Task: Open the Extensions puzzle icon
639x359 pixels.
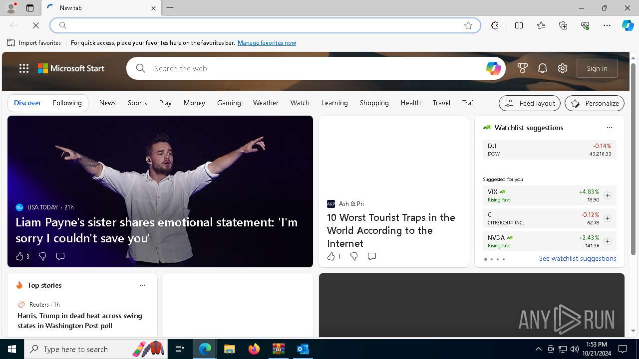Action: pos(495,25)
